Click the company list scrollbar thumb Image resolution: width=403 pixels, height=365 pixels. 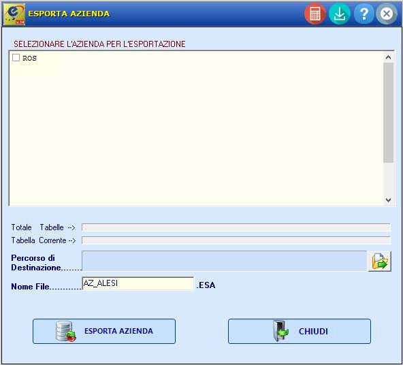coord(388,112)
